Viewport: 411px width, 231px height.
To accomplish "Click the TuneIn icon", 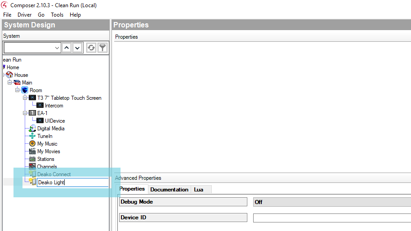I will (32, 136).
